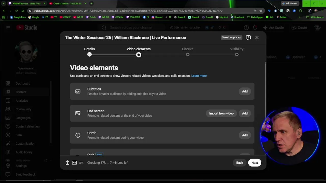
Task: Click the Back button
Action: pos(240,163)
